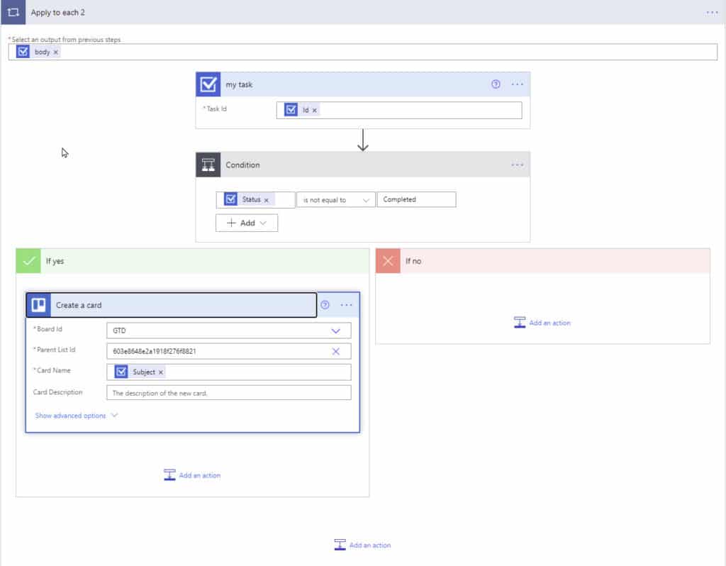726x566 pixels.
Task: Open the Create a card ellipsis menu
Action: [346, 305]
